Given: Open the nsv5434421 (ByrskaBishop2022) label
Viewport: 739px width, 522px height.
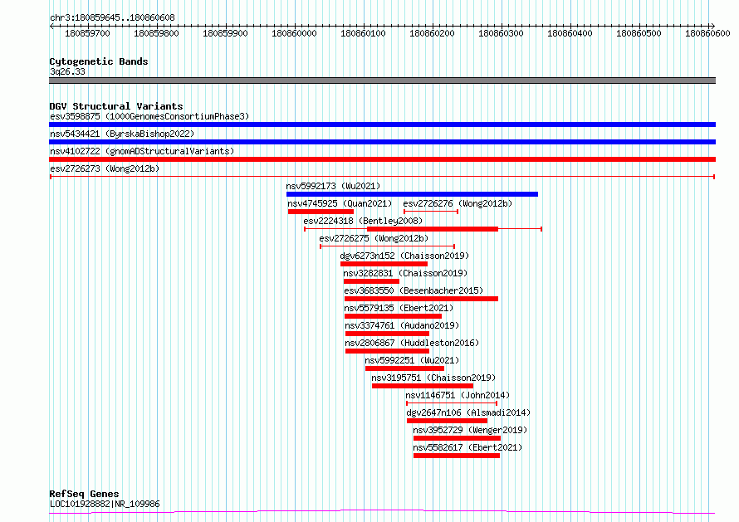Looking at the screenshot, I should click(122, 134).
